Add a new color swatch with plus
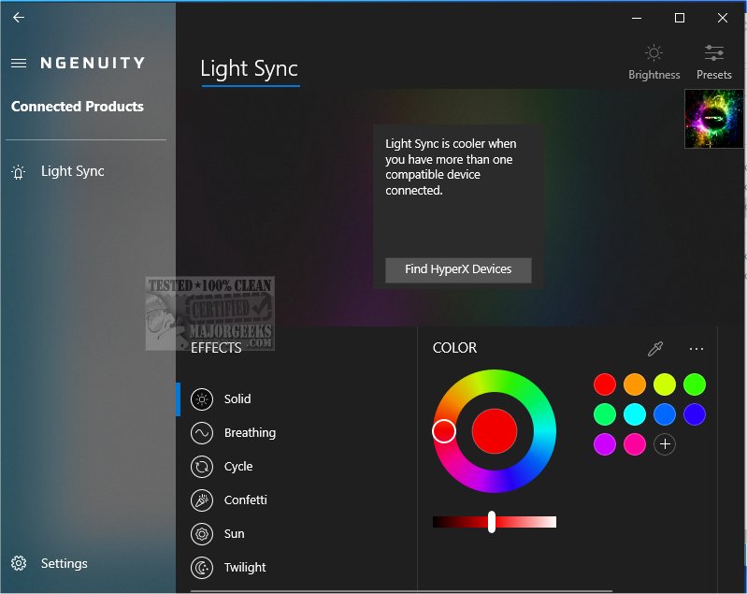The height and width of the screenshot is (594, 747). 665,444
